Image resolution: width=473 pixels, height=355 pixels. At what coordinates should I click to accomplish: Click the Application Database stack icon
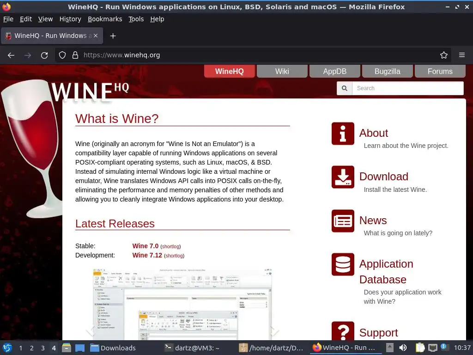pyautogui.click(x=343, y=264)
